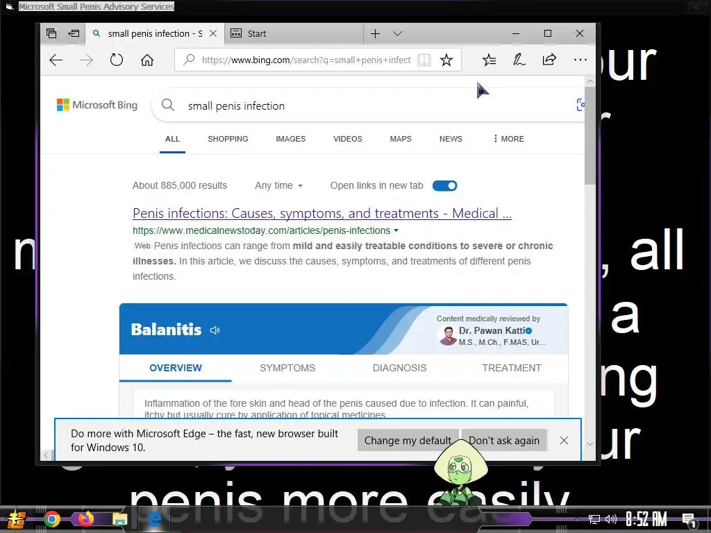Share this page using share icon

click(x=549, y=60)
